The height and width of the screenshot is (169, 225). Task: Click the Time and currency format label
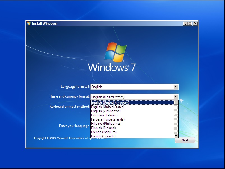[70, 96]
